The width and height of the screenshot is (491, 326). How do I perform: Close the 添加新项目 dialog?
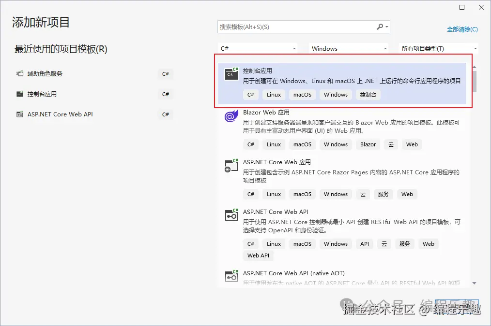481,7
